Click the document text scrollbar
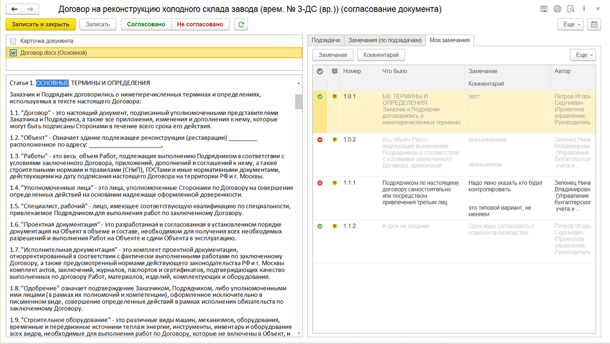 (x=299, y=102)
